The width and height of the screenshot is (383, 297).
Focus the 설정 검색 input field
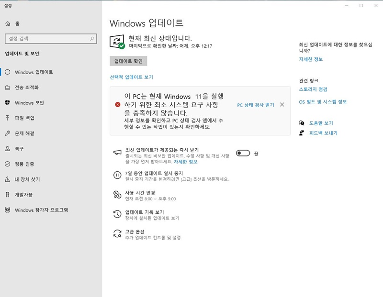(x=51, y=39)
